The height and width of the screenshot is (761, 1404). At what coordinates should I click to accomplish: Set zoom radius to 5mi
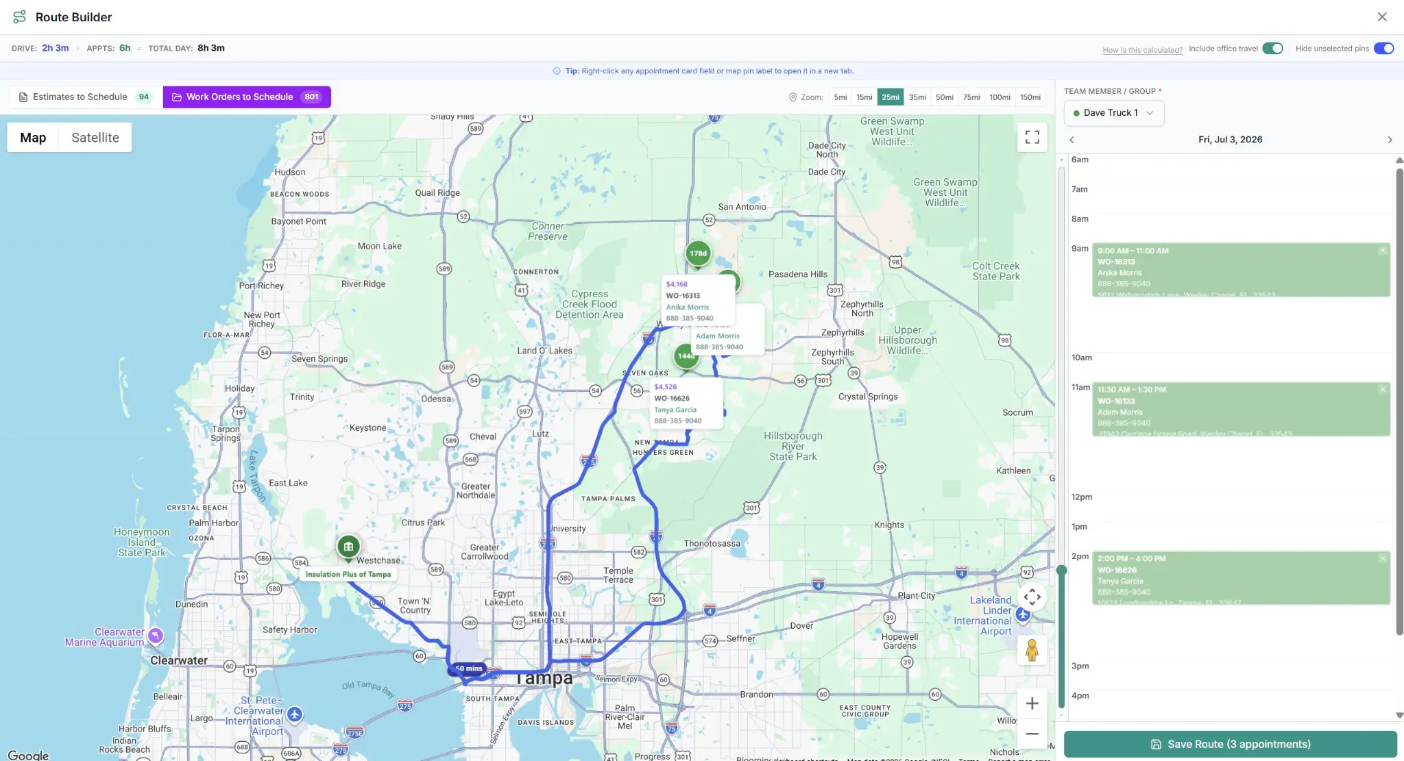(x=840, y=97)
